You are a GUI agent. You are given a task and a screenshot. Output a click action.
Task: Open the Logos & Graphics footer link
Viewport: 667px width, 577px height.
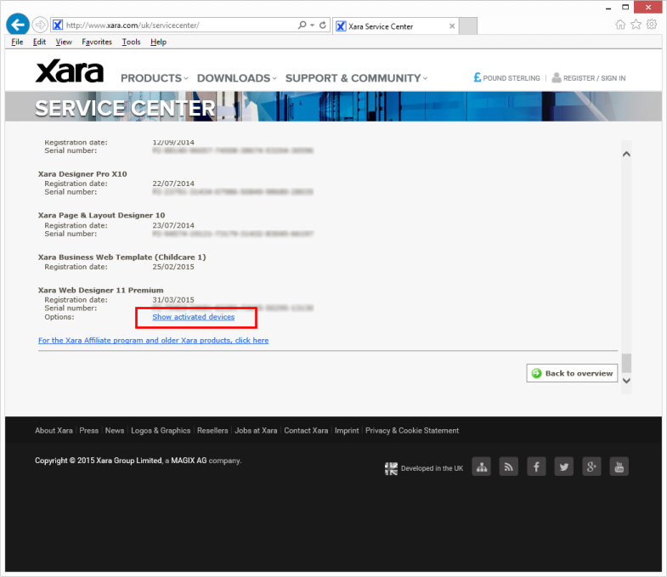[161, 431]
